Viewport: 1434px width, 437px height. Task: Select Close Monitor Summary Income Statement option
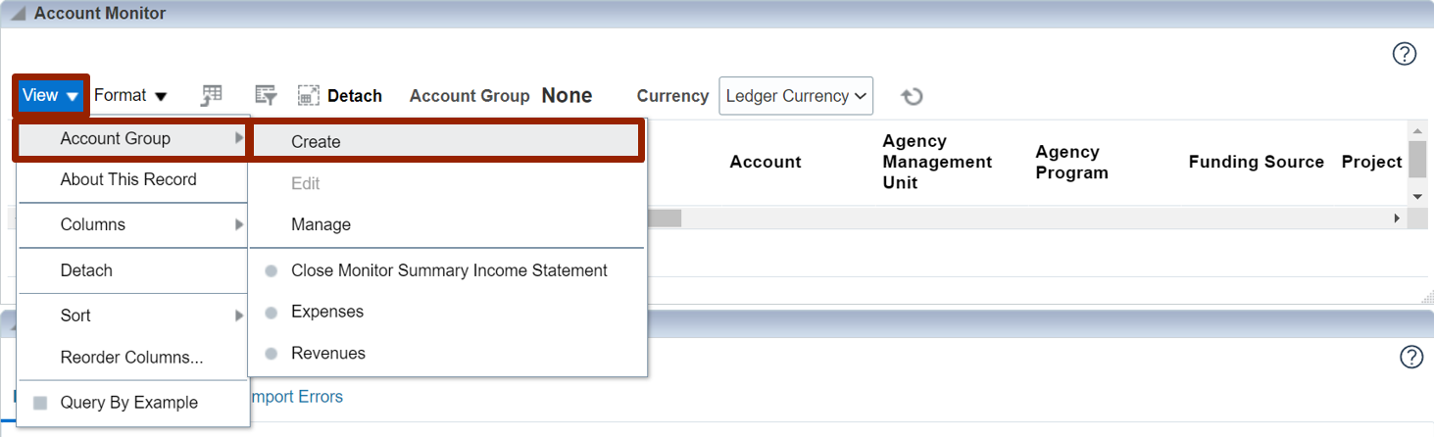click(x=448, y=270)
